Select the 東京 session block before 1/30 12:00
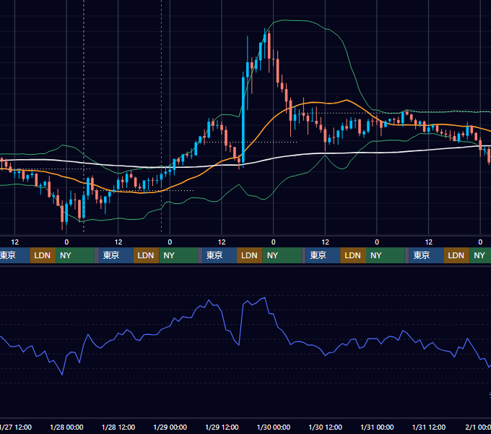The width and height of the screenshot is (491, 434). pos(323,255)
